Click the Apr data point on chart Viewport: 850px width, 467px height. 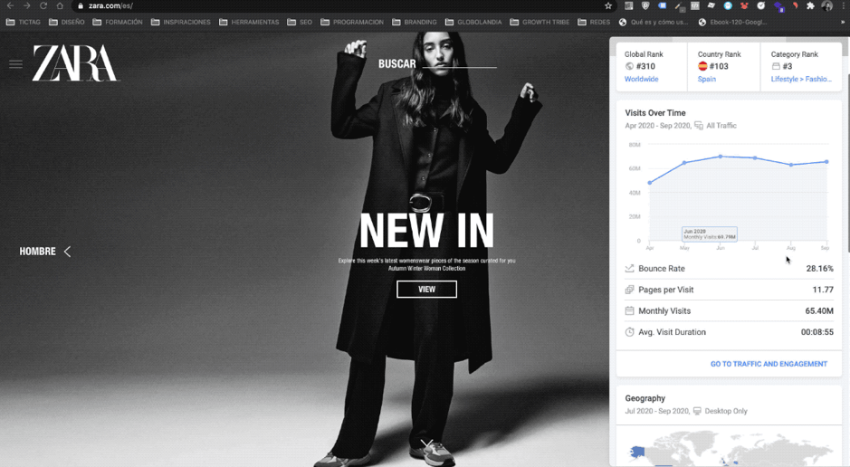click(649, 183)
